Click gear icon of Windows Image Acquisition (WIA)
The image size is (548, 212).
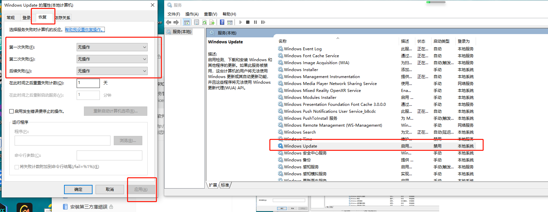tap(281, 63)
